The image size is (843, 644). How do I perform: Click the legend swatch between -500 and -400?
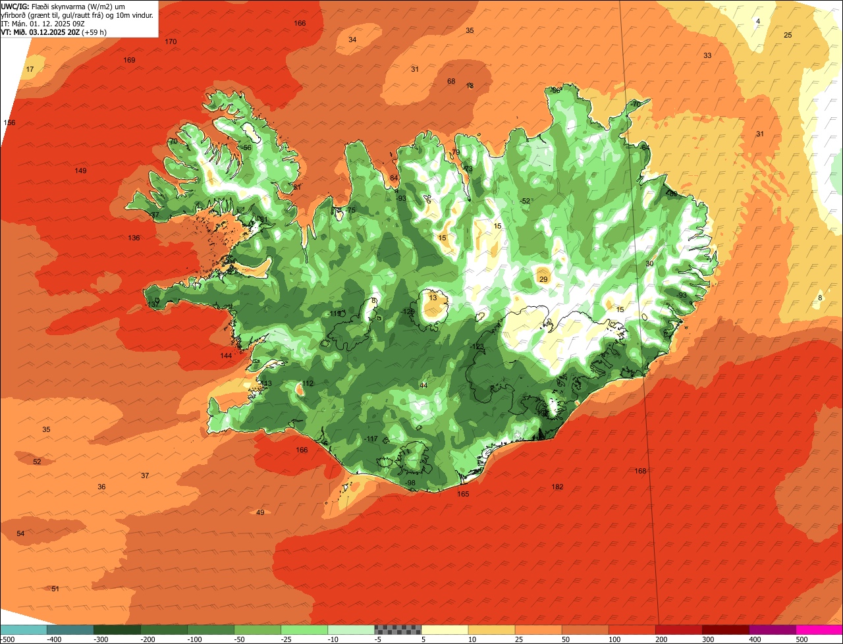(x=24, y=630)
